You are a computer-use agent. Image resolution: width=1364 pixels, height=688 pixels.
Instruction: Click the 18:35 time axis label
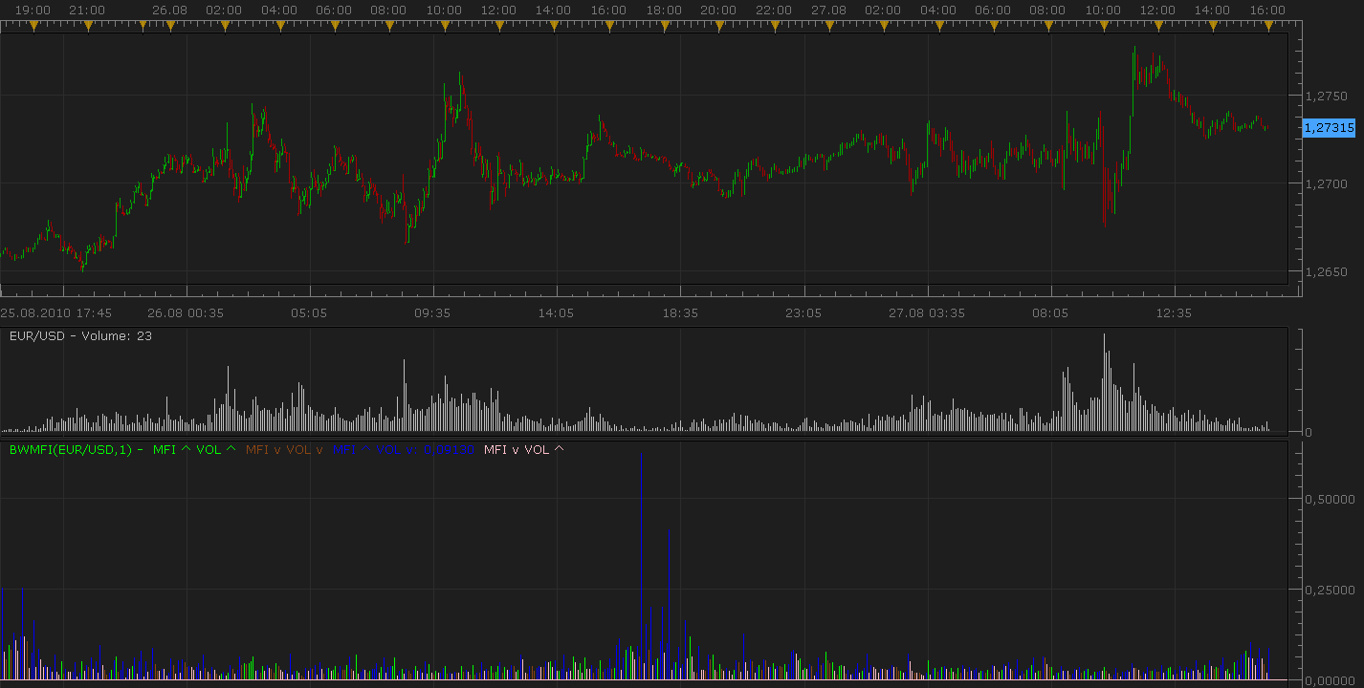coord(680,312)
